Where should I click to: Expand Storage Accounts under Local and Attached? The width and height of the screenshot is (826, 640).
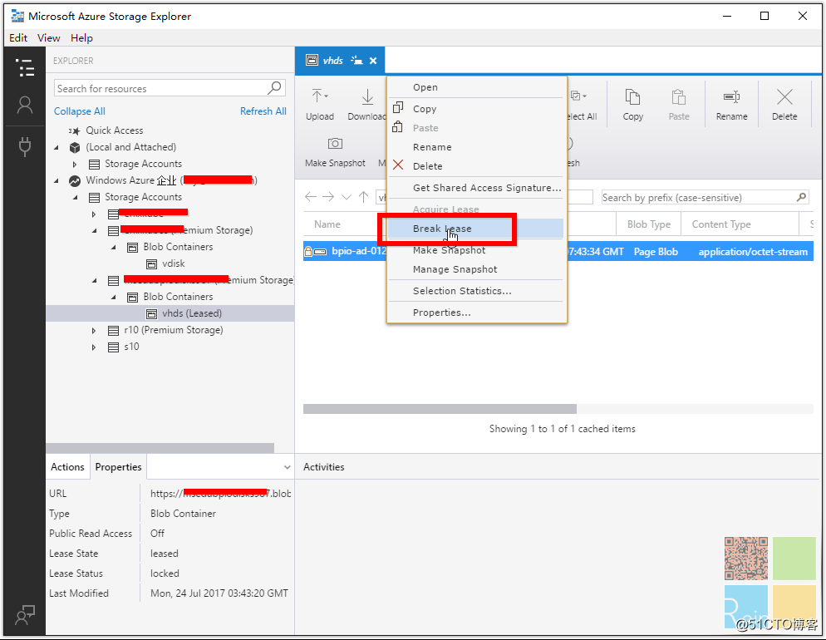pos(75,165)
